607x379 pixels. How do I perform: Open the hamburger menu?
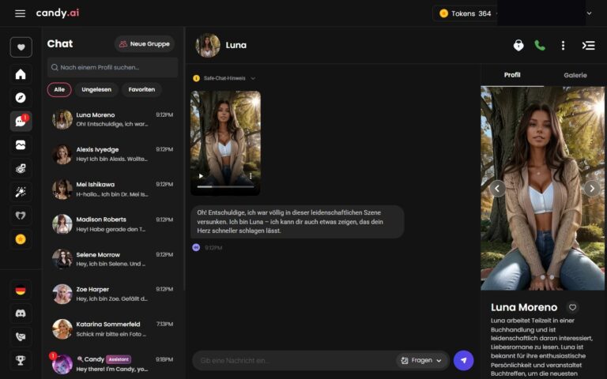tap(20, 13)
